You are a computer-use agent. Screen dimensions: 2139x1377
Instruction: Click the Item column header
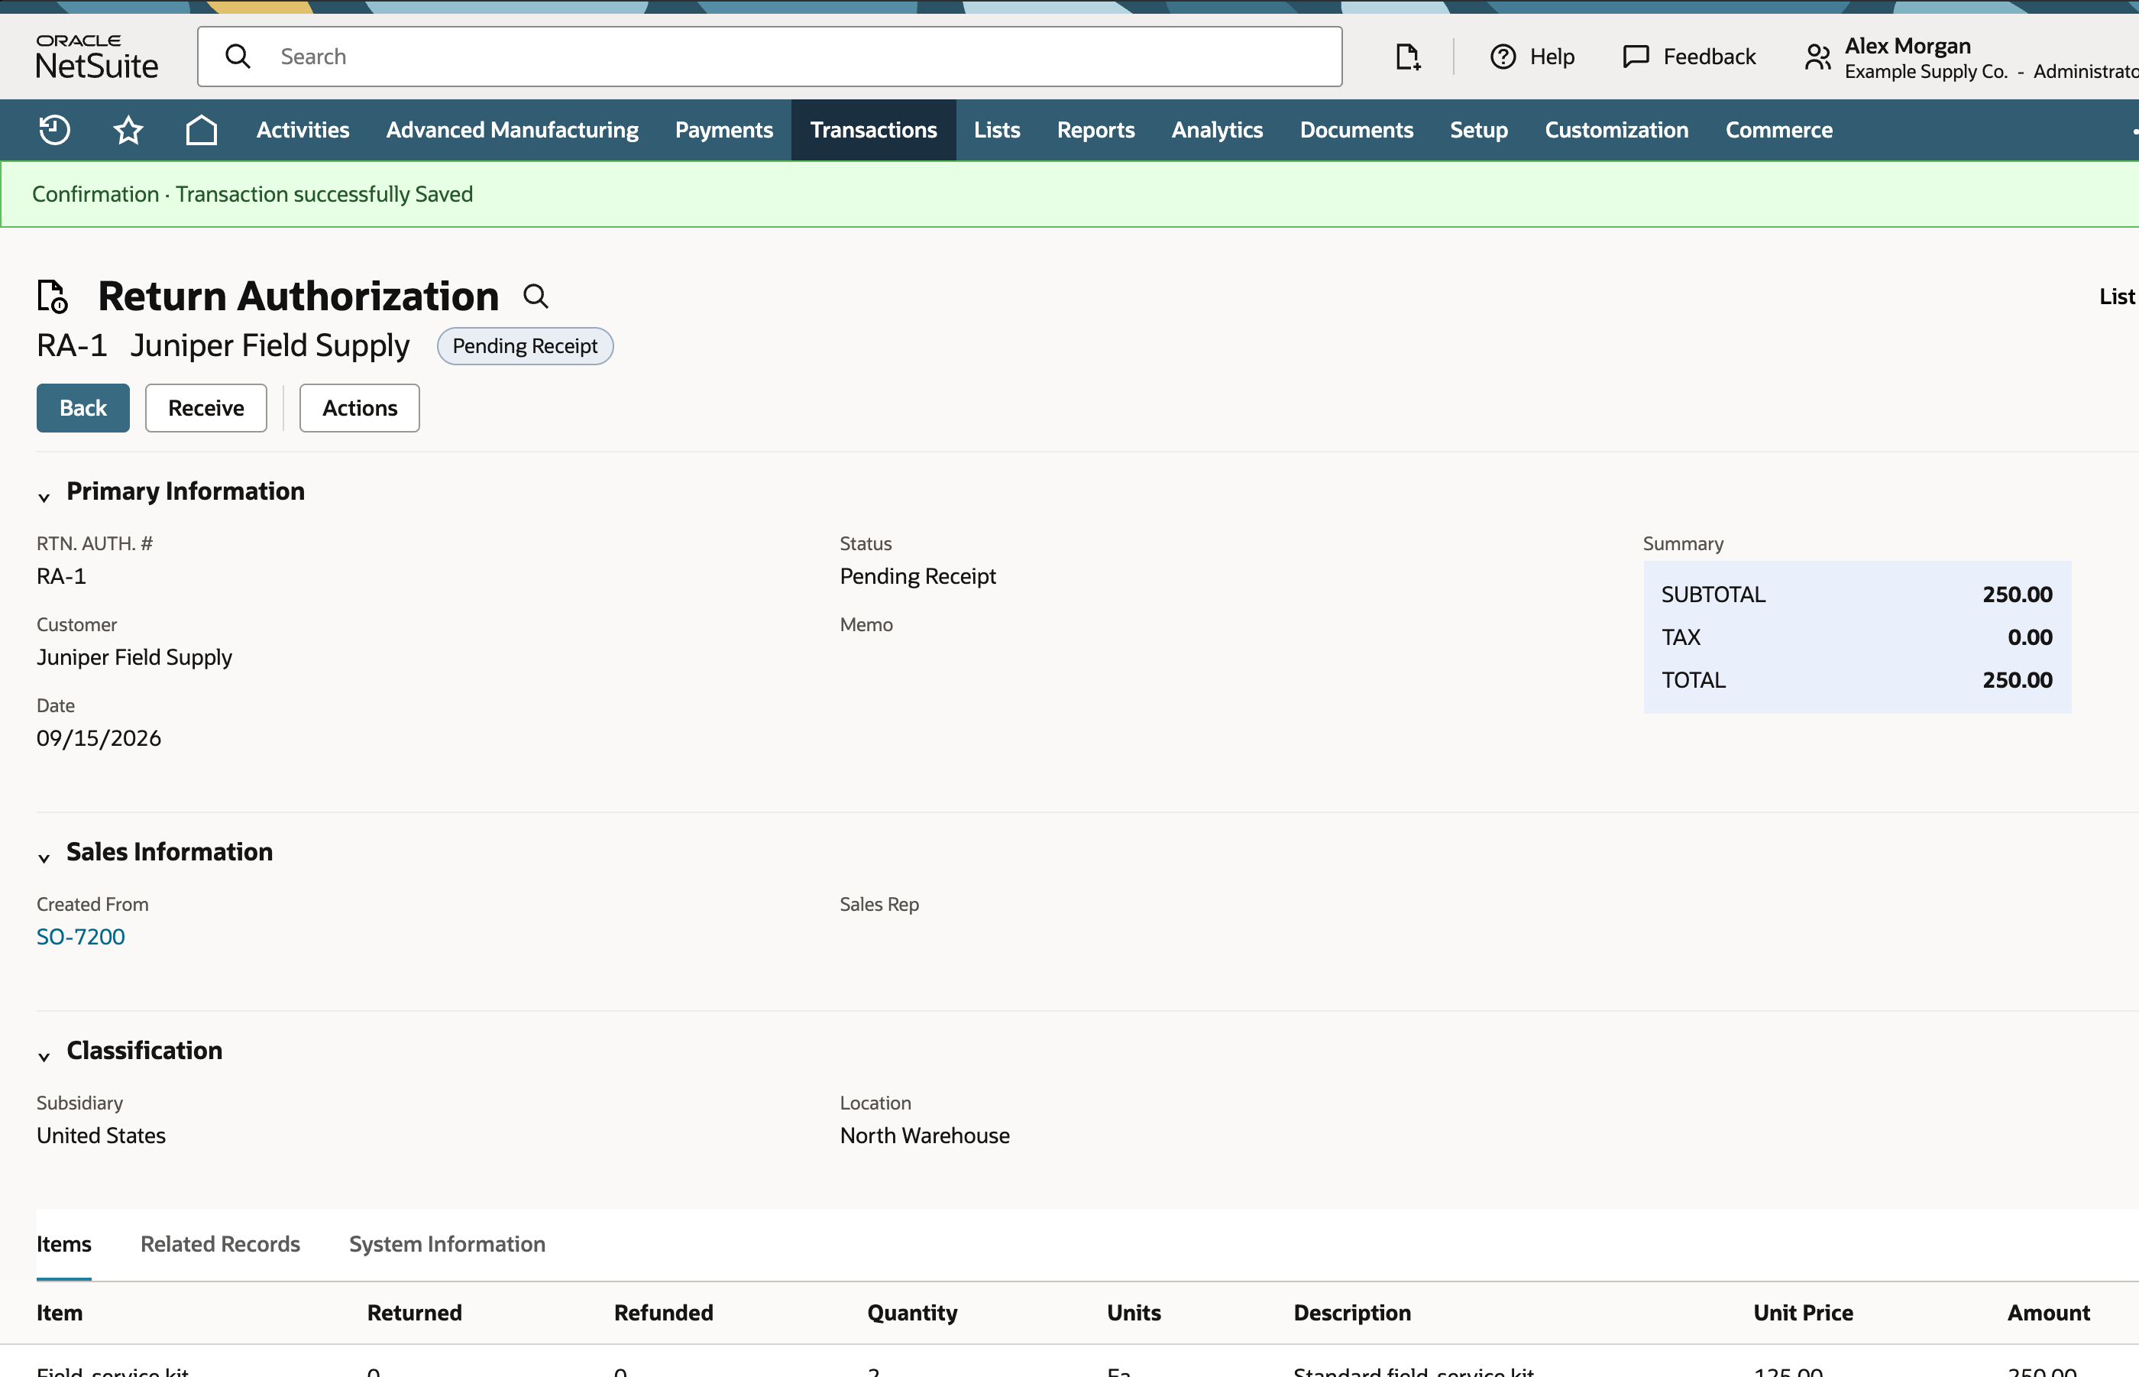point(59,1312)
